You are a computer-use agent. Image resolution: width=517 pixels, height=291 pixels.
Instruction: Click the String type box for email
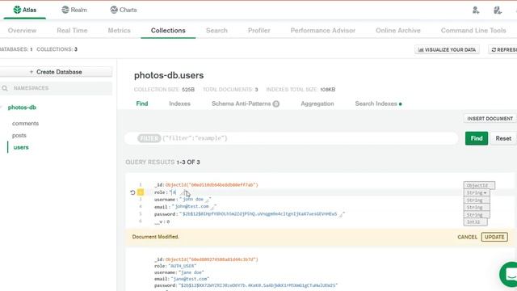click(477, 208)
